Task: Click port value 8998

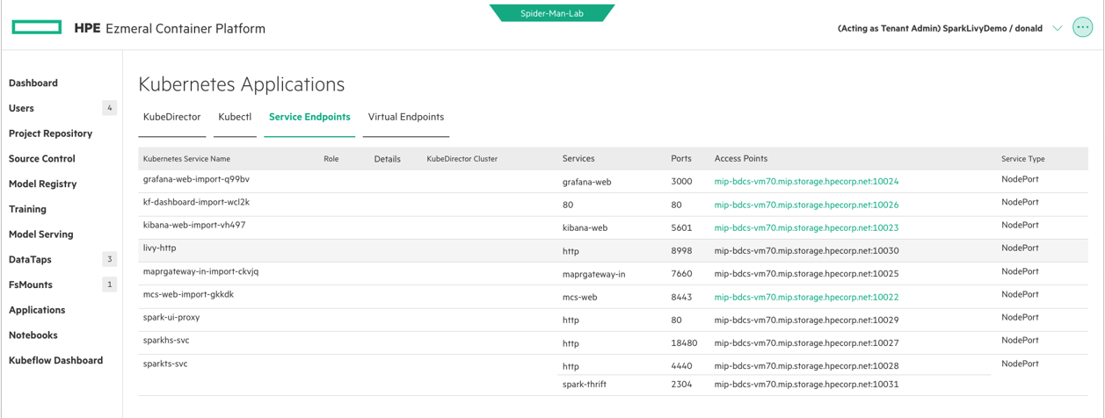Action: tap(681, 250)
